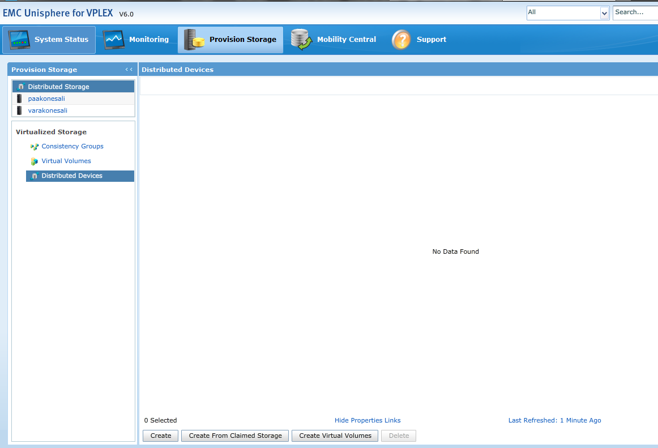Image resolution: width=658 pixels, height=448 pixels.
Task: Click the EMC Unisphere for VPLEX title
Action: (58, 13)
